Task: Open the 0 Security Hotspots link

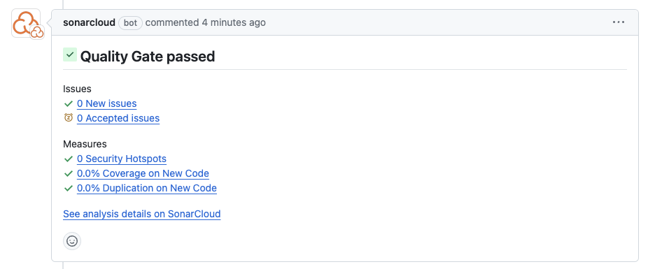Action: (x=122, y=159)
